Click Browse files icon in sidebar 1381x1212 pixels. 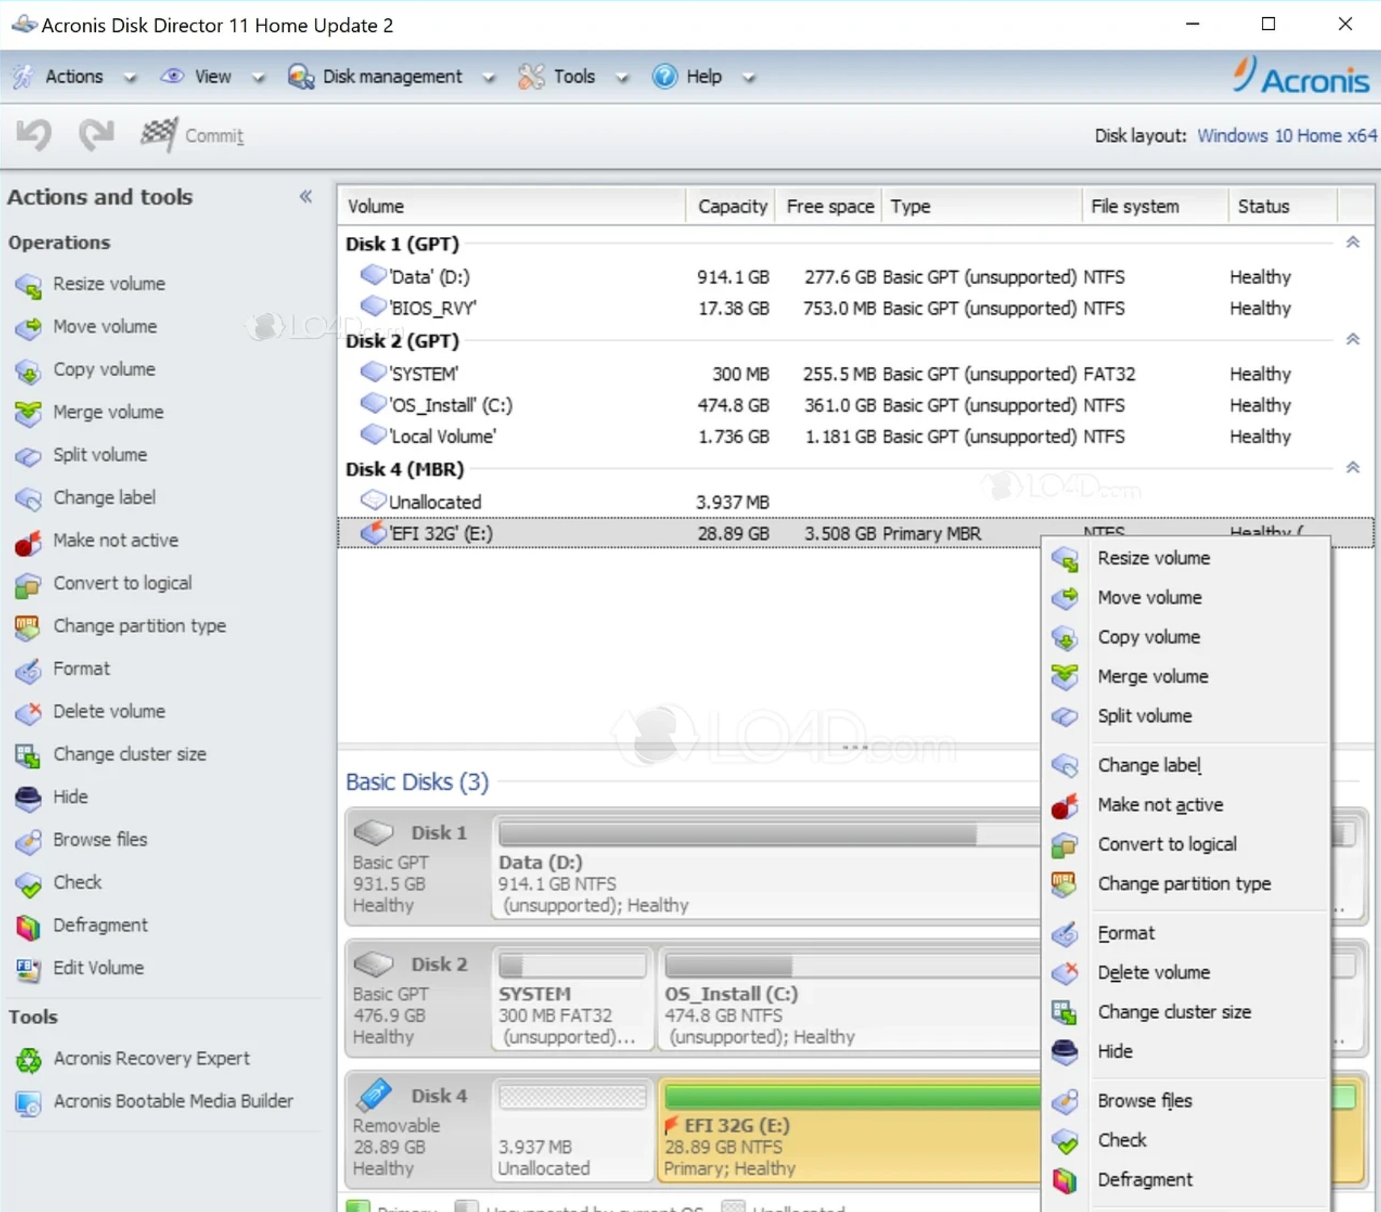(x=29, y=841)
